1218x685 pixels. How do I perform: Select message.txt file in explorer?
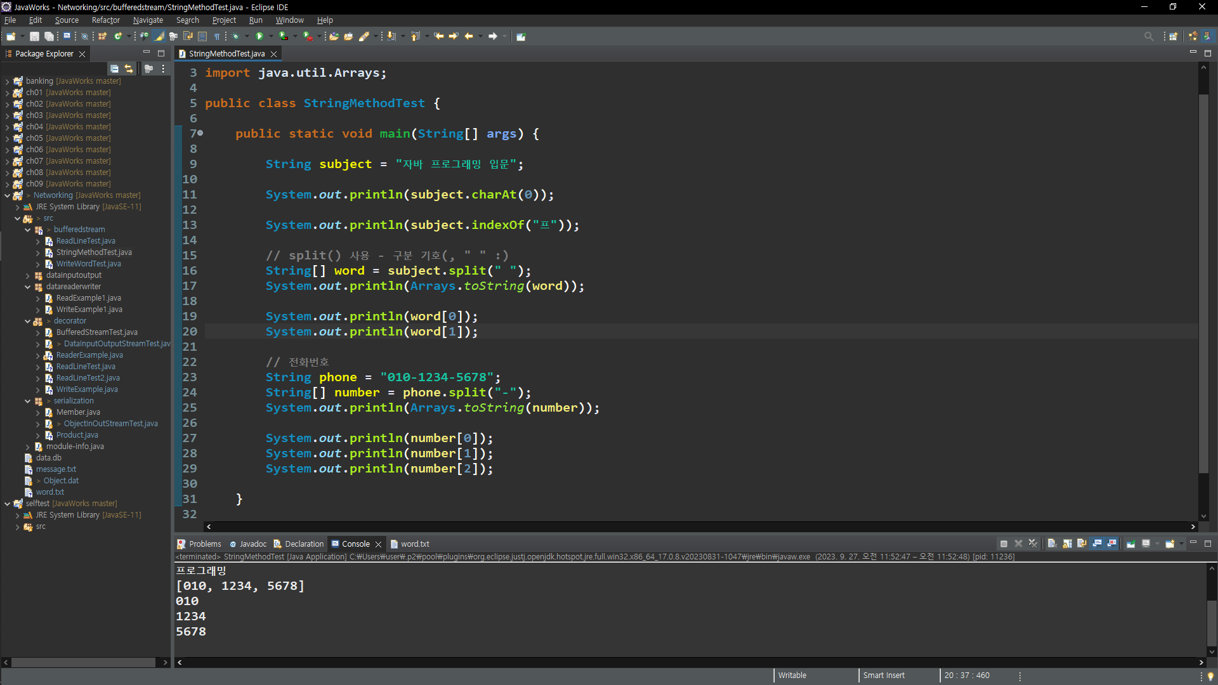56,469
